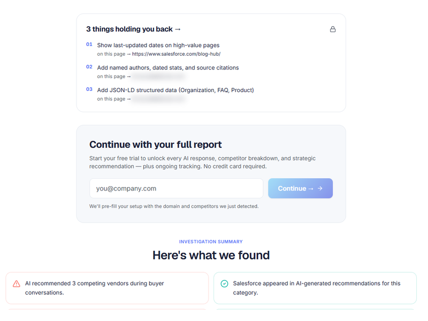Select item 02 'Add named authors' recommendation
Viewport: 428px width, 321px height.
pos(168,68)
